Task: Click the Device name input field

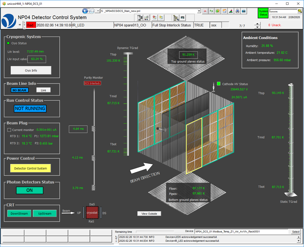Action: pyautogui.click(x=241, y=232)
